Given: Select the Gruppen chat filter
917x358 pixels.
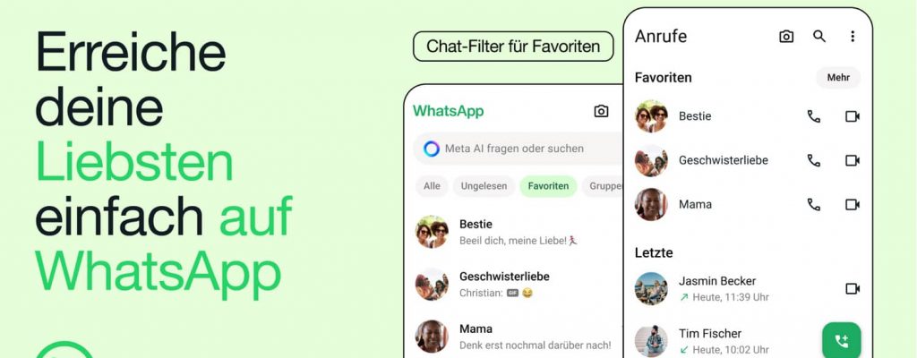Looking at the screenshot, I should [603, 186].
